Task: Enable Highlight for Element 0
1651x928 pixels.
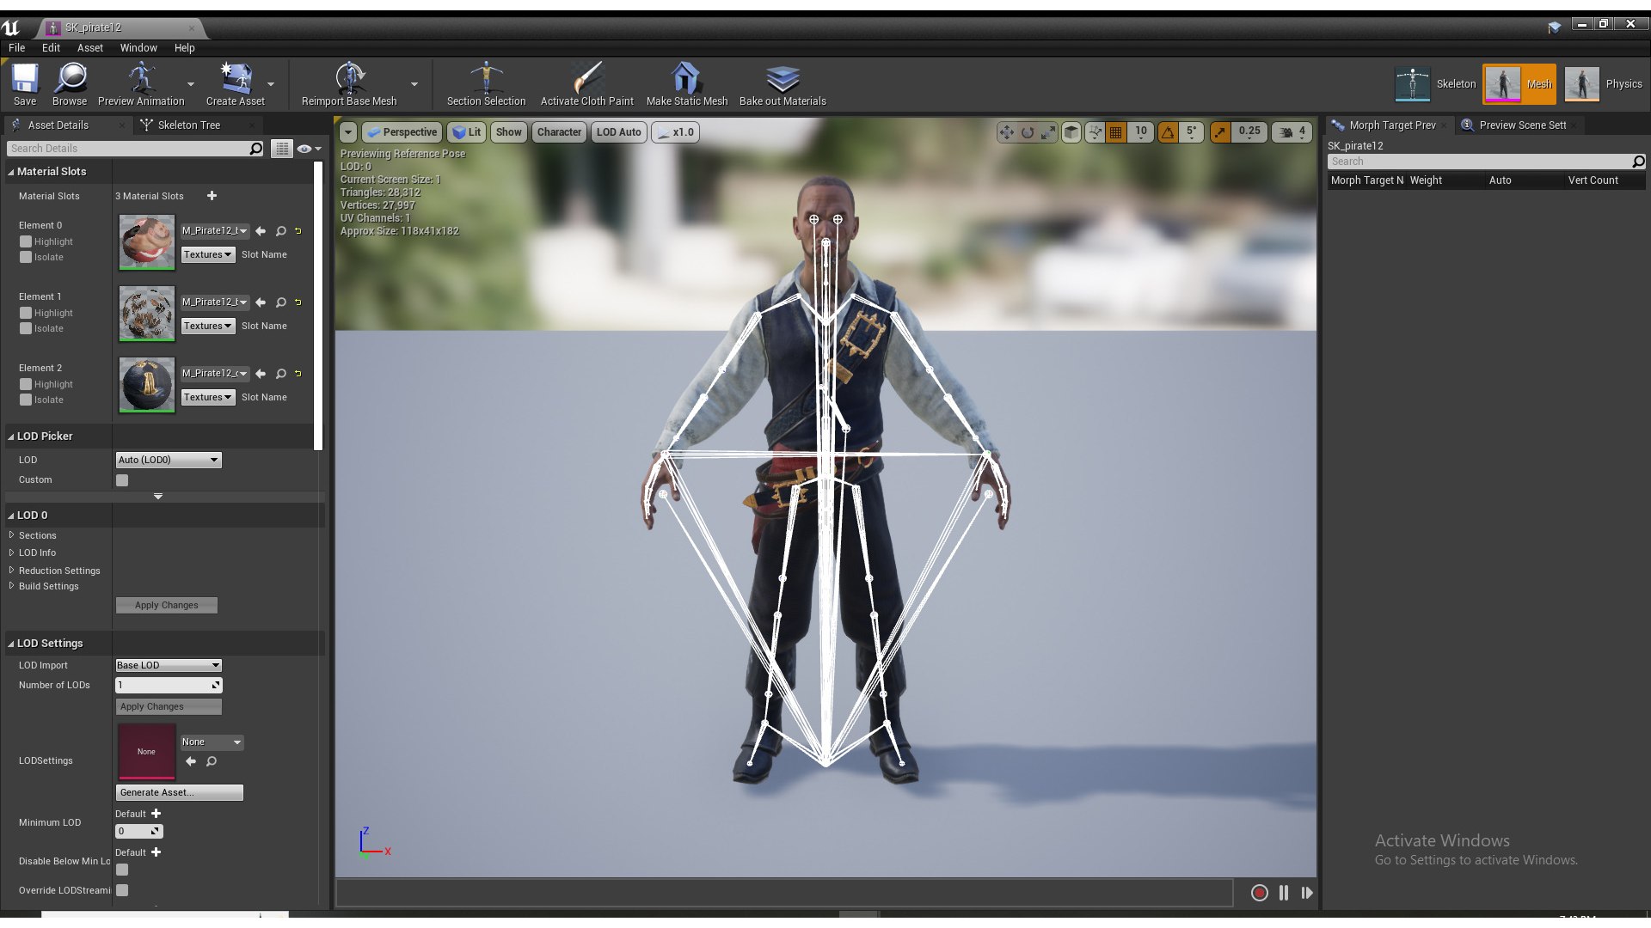Action: [x=26, y=242]
